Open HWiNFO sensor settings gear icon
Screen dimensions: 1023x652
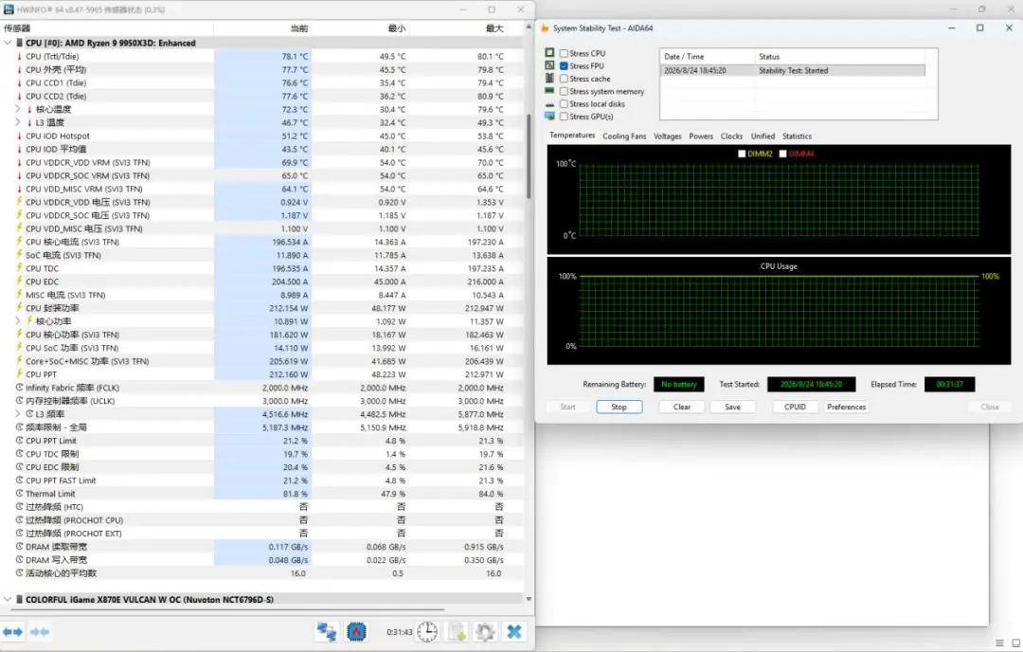[485, 632]
